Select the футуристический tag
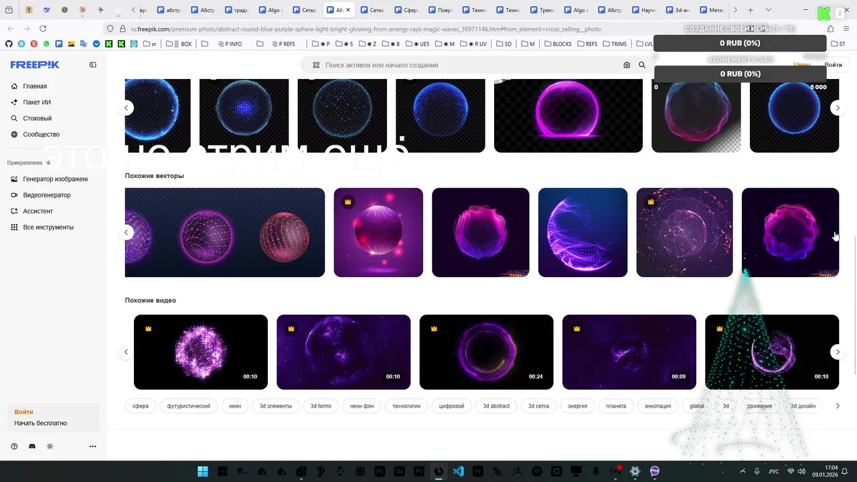Image resolution: width=857 pixels, height=482 pixels. click(189, 406)
